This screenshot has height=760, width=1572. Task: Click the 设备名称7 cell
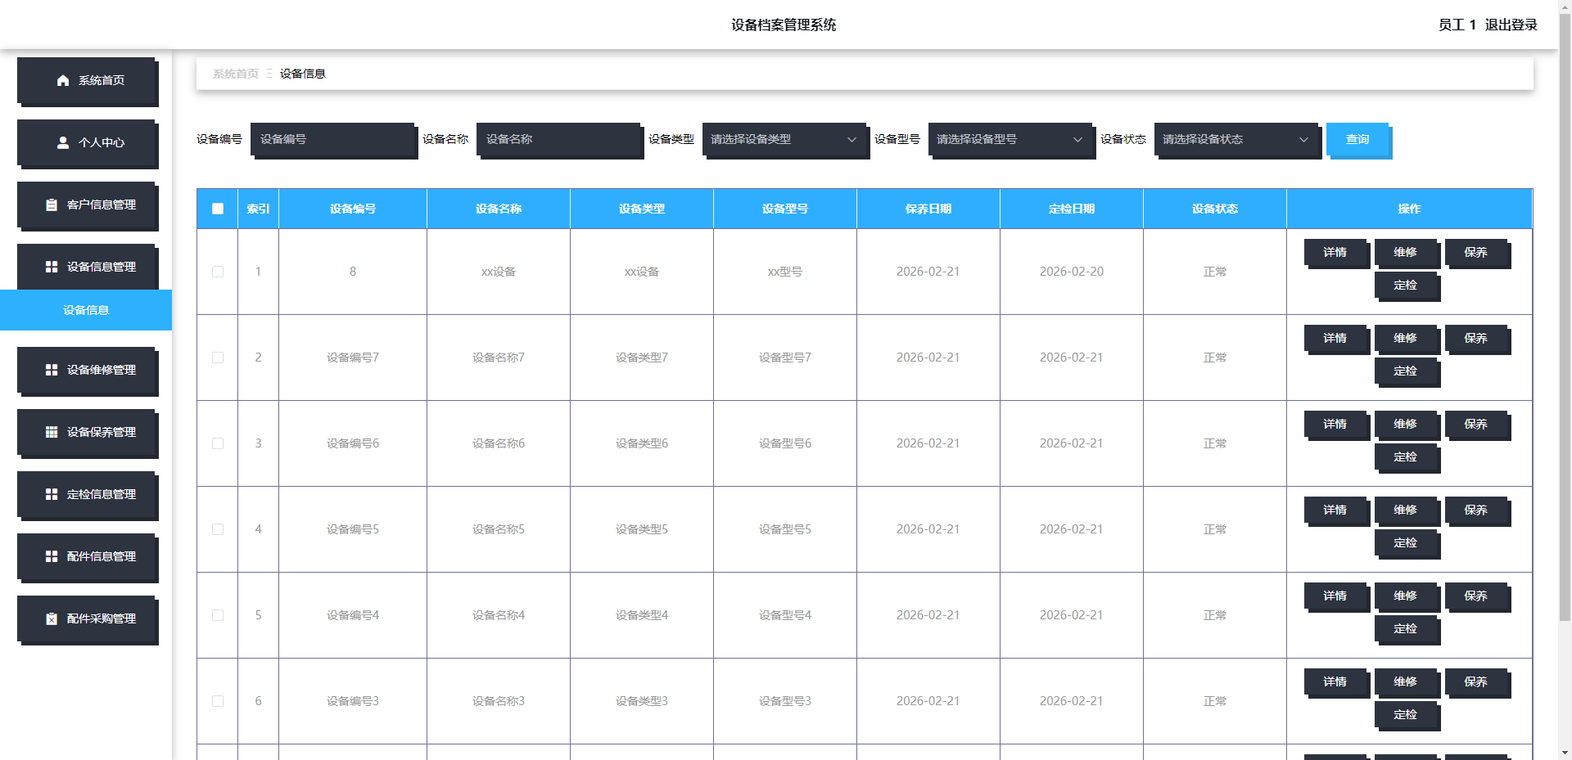click(x=499, y=358)
